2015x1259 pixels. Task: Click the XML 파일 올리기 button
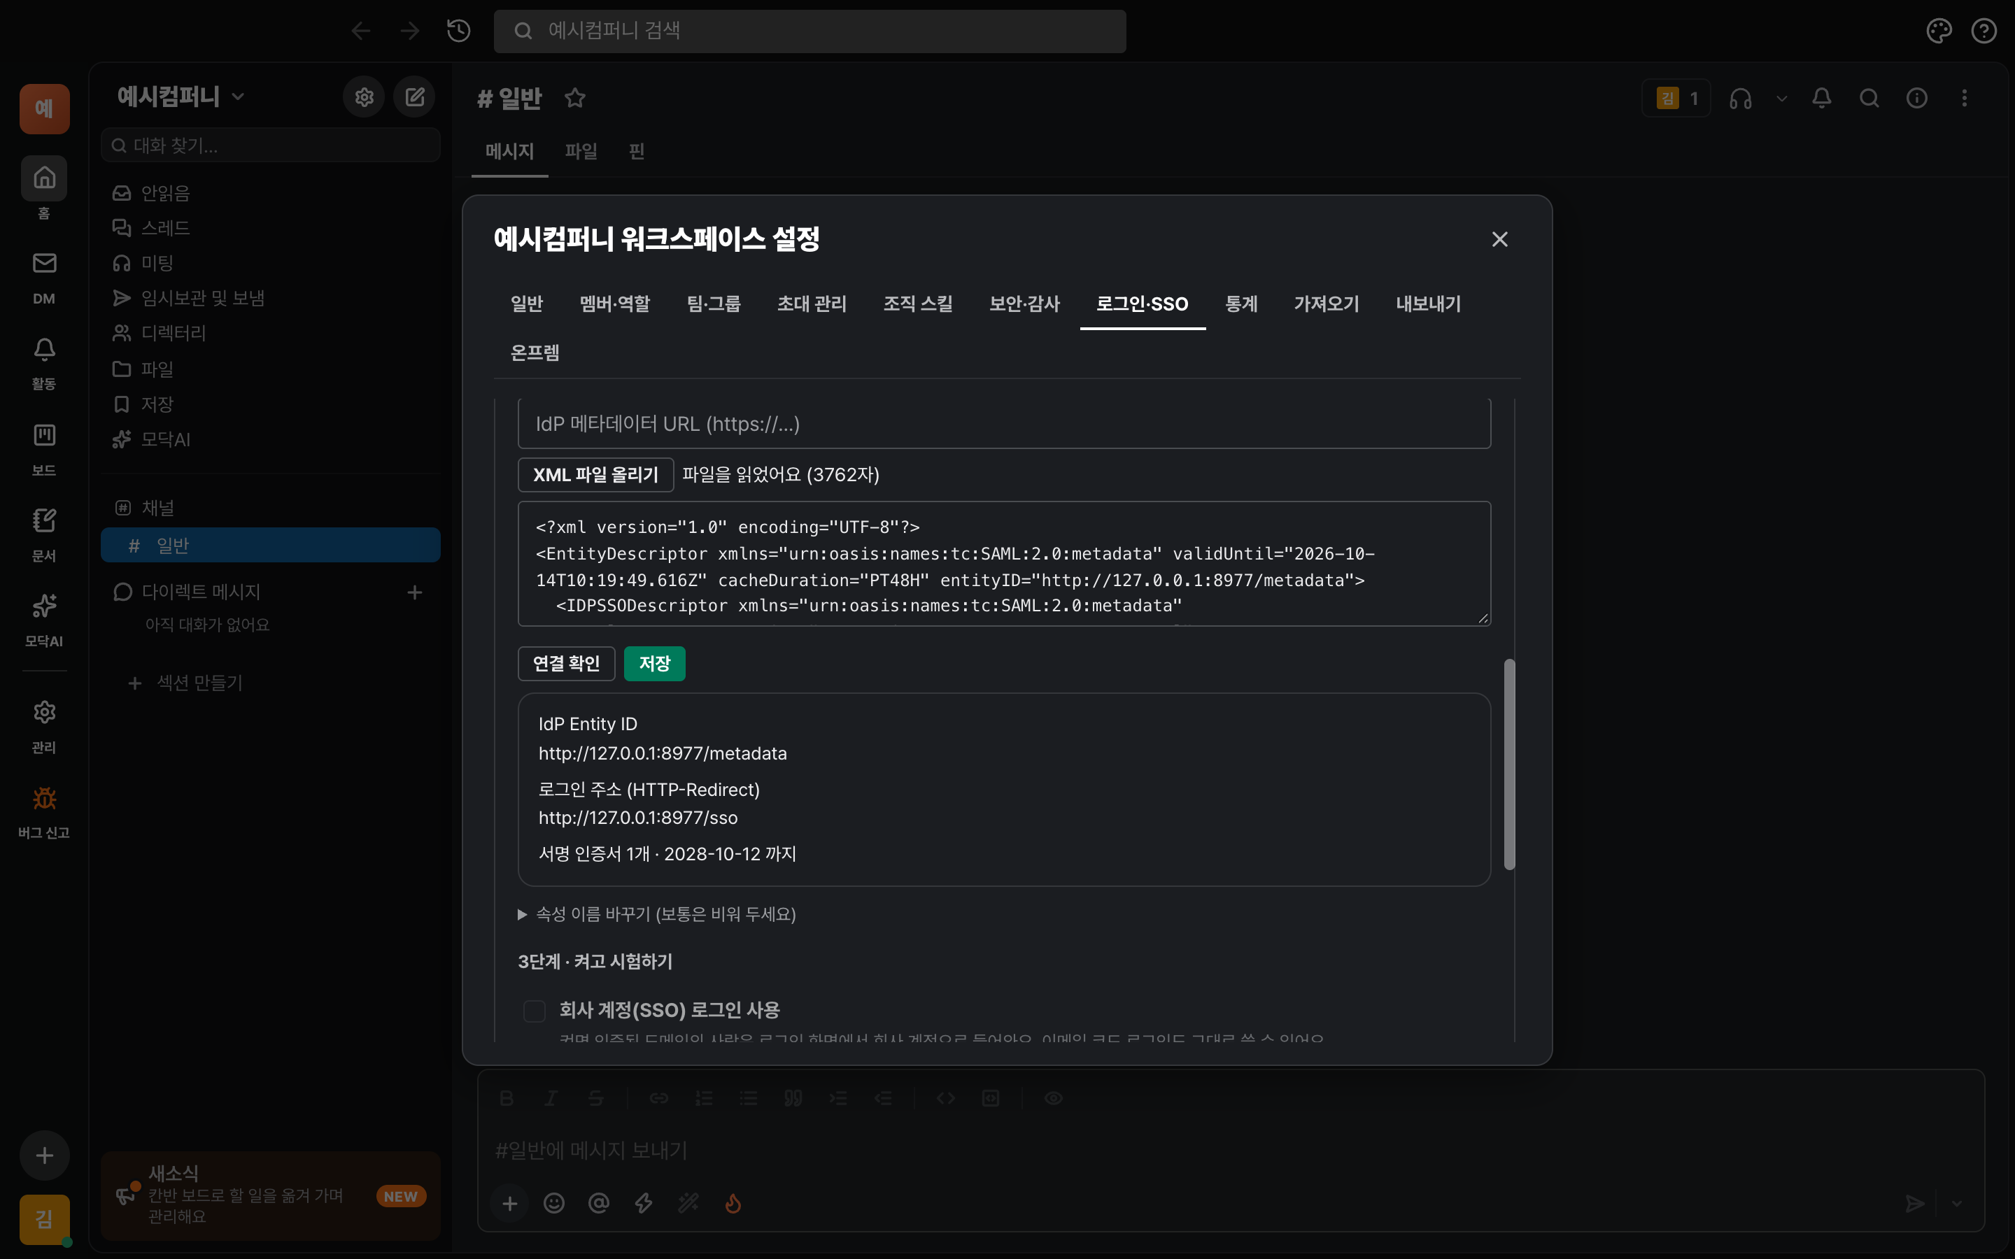[x=595, y=475]
